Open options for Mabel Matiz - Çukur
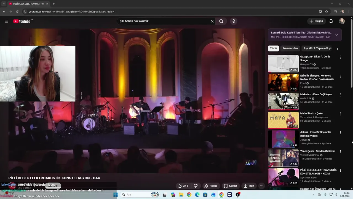The width and height of the screenshot is (353, 199). (x=340, y=114)
